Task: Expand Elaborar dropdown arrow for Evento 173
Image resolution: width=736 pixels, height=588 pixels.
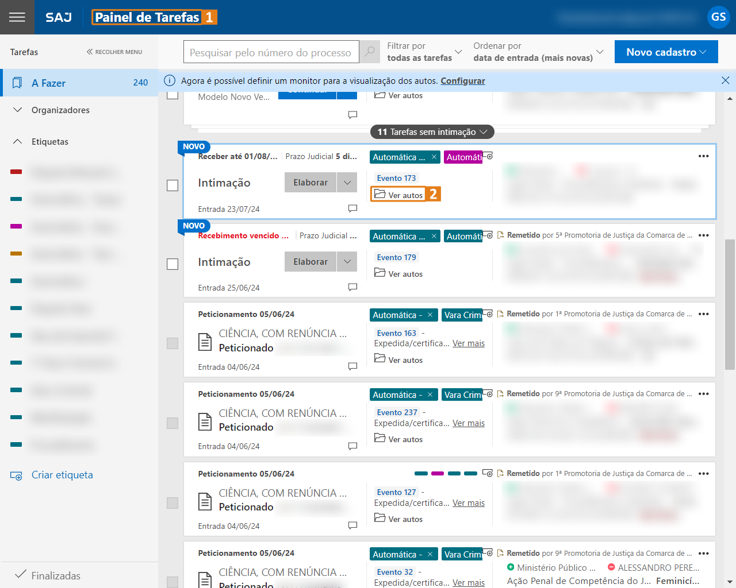Action: click(x=347, y=183)
